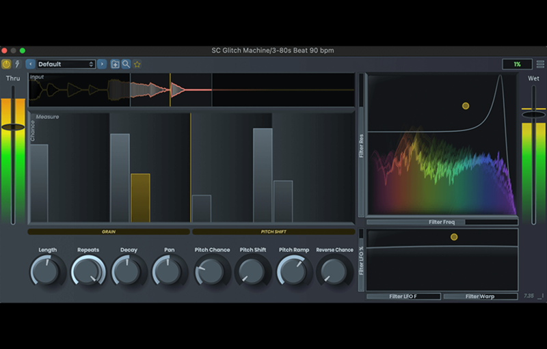Image resolution: width=547 pixels, height=349 pixels.
Task: Click the resize handle icon at bottom right
Action: pyautogui.click(x=540, y=296)
